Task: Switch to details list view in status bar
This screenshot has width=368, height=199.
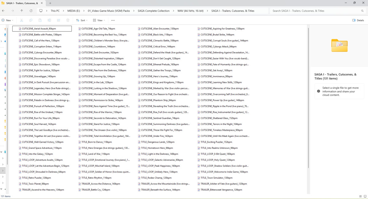Action: [x=360, y=196]
